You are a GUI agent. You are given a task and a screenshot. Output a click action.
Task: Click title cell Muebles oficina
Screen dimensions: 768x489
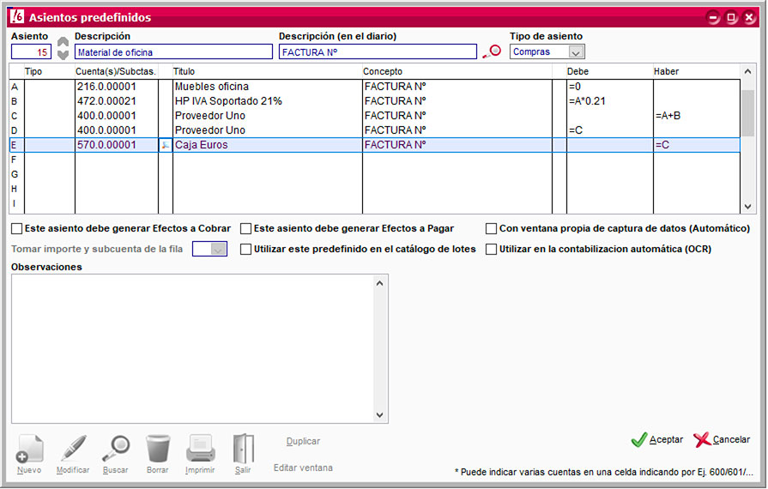[268, 87]
